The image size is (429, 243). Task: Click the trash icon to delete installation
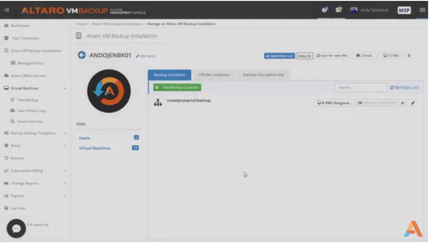click(409, 56)
